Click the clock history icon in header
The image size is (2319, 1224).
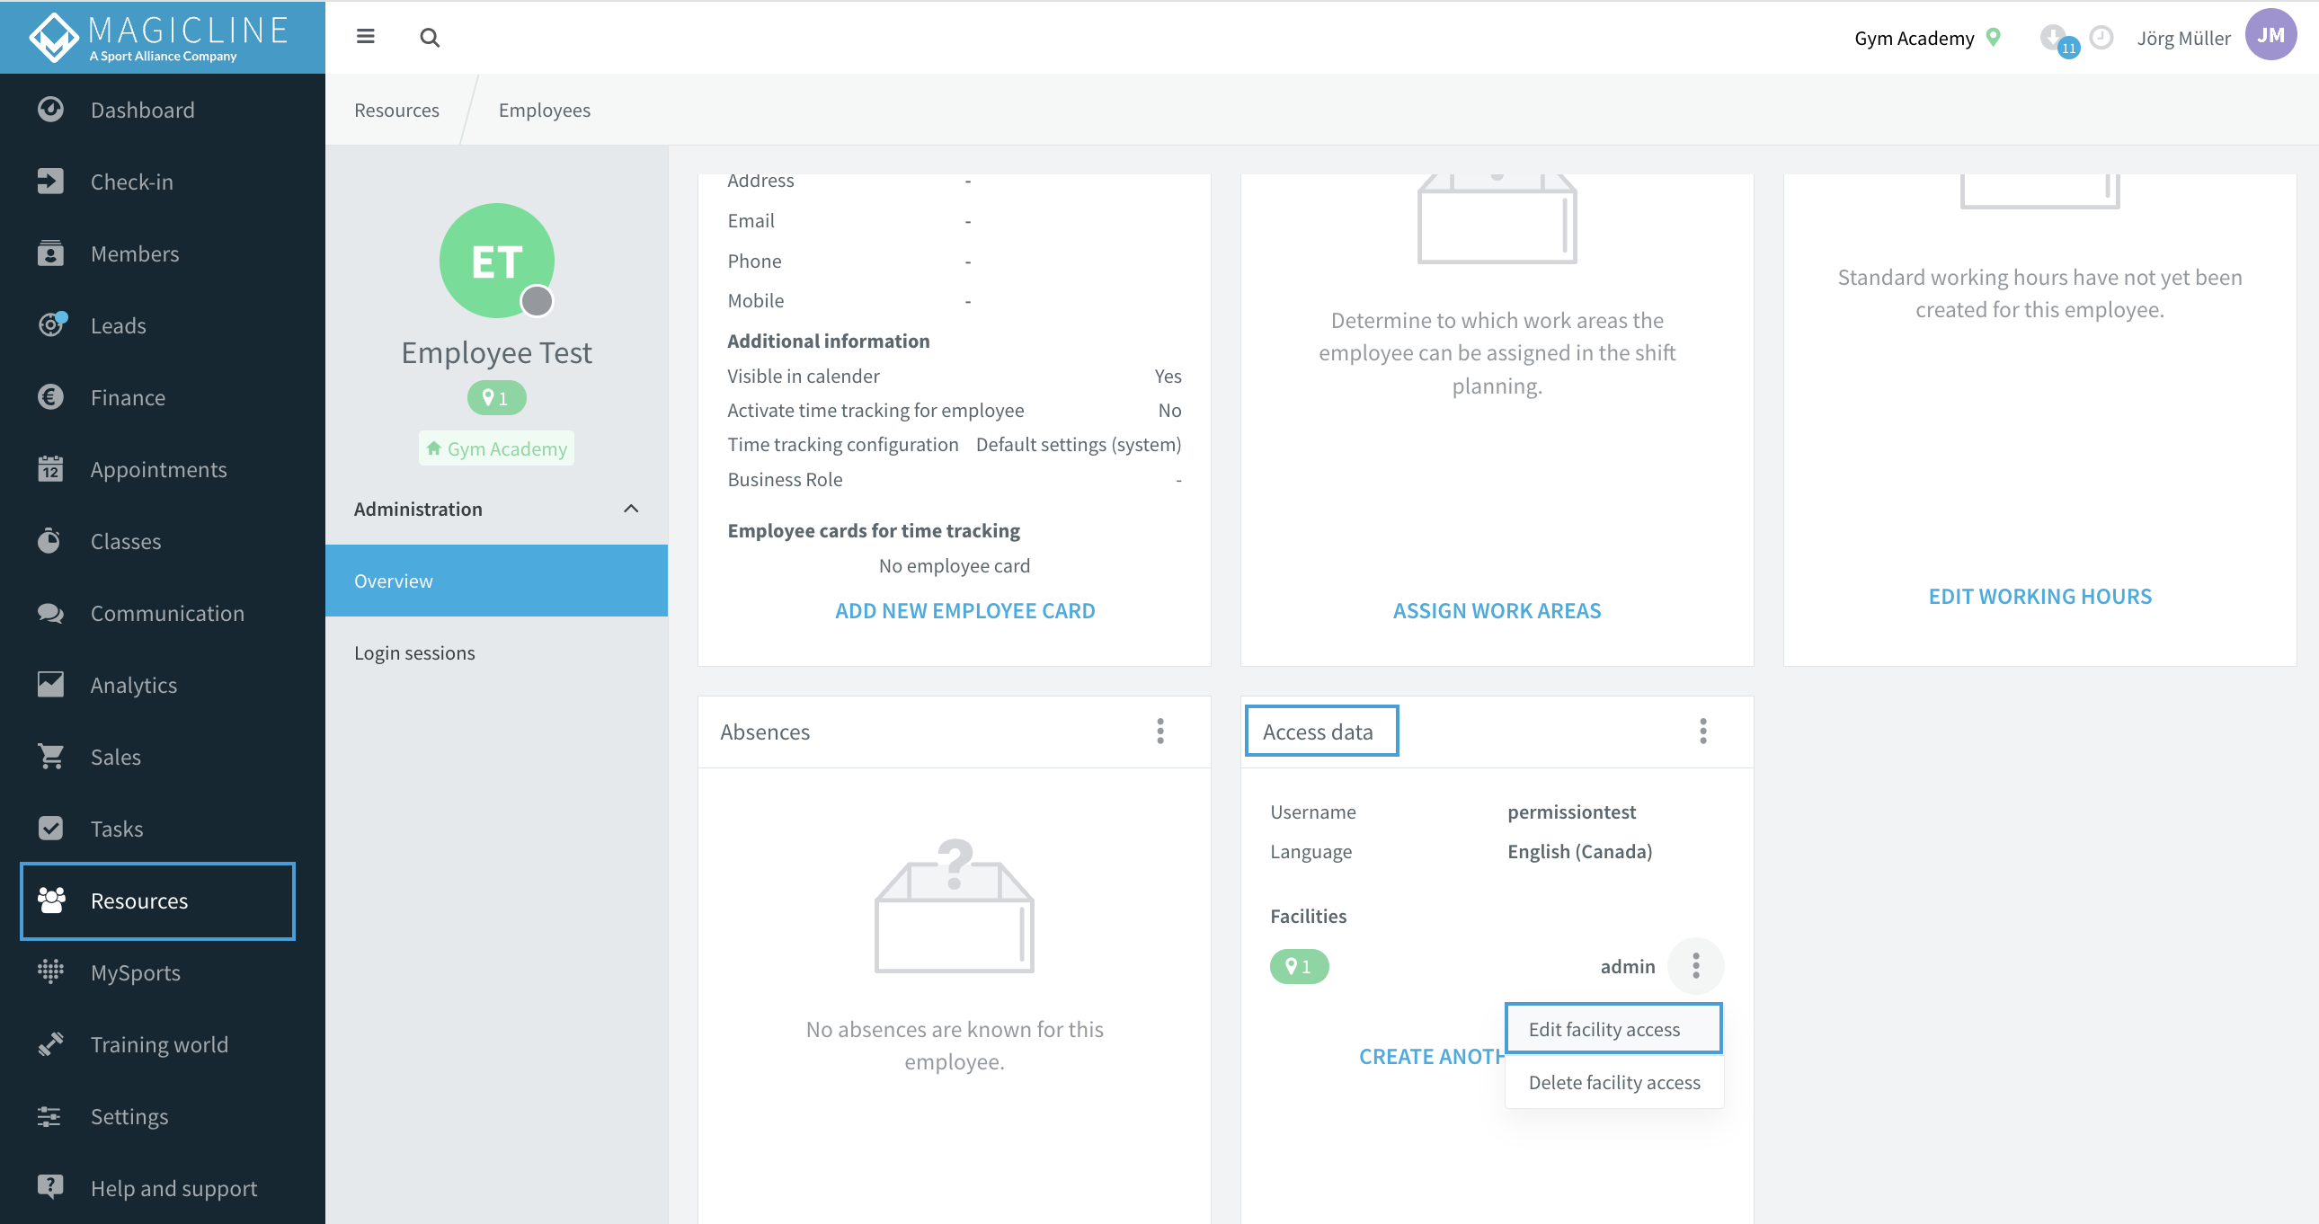pos(2101,38)
